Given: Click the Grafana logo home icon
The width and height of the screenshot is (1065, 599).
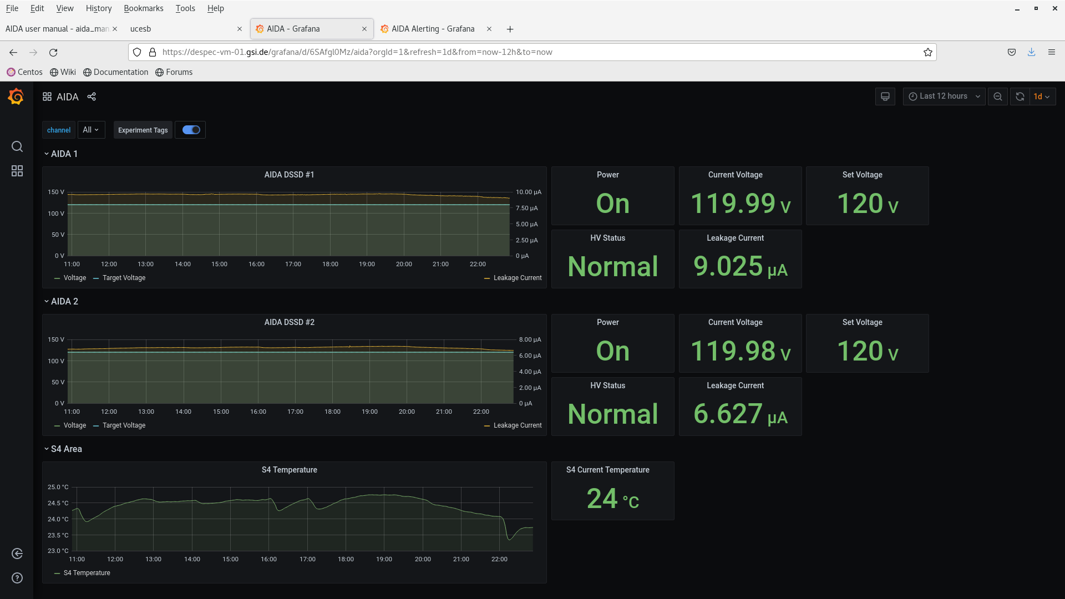Looking at the screenshot, I should point(16,97).
